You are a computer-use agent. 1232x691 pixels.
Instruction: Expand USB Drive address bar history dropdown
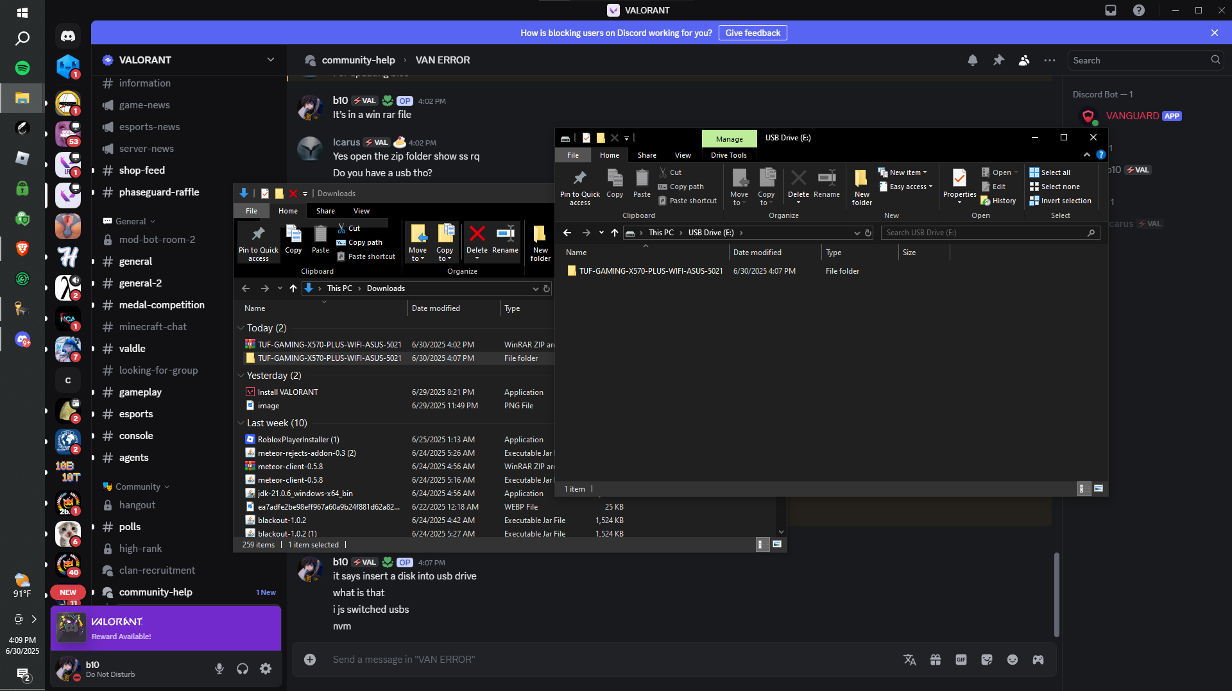click(857, 233)
